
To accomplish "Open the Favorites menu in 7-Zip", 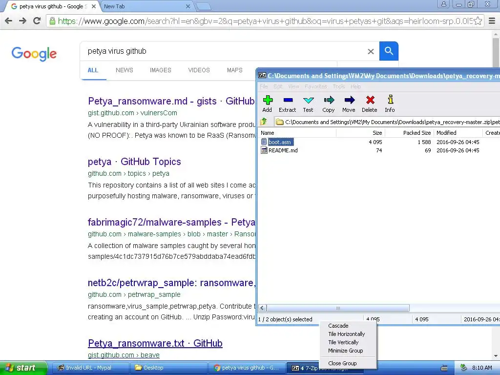I will [x=316, y=86].
